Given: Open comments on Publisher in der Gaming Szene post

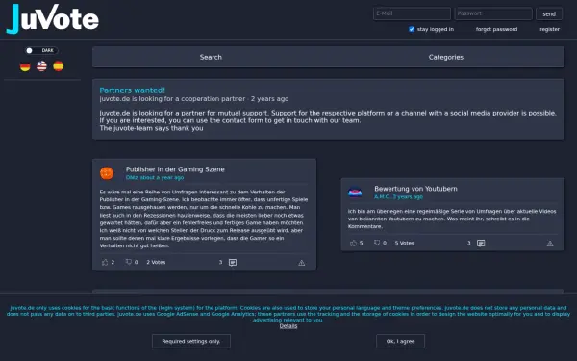Looking at the screenshot, I should coord(233,262).
